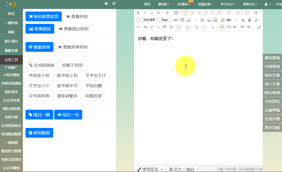Insert a video with camera icon

(x=229, y=20)
